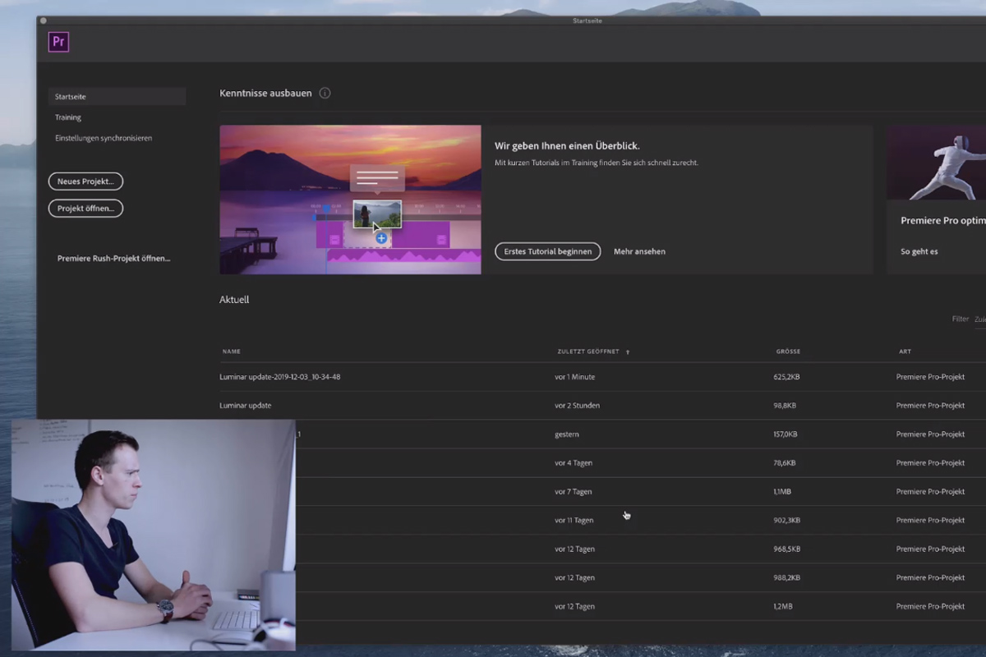Start Erstes Tutorial beginnen
This screenshot has height=657, width=986.
point(548,251)
